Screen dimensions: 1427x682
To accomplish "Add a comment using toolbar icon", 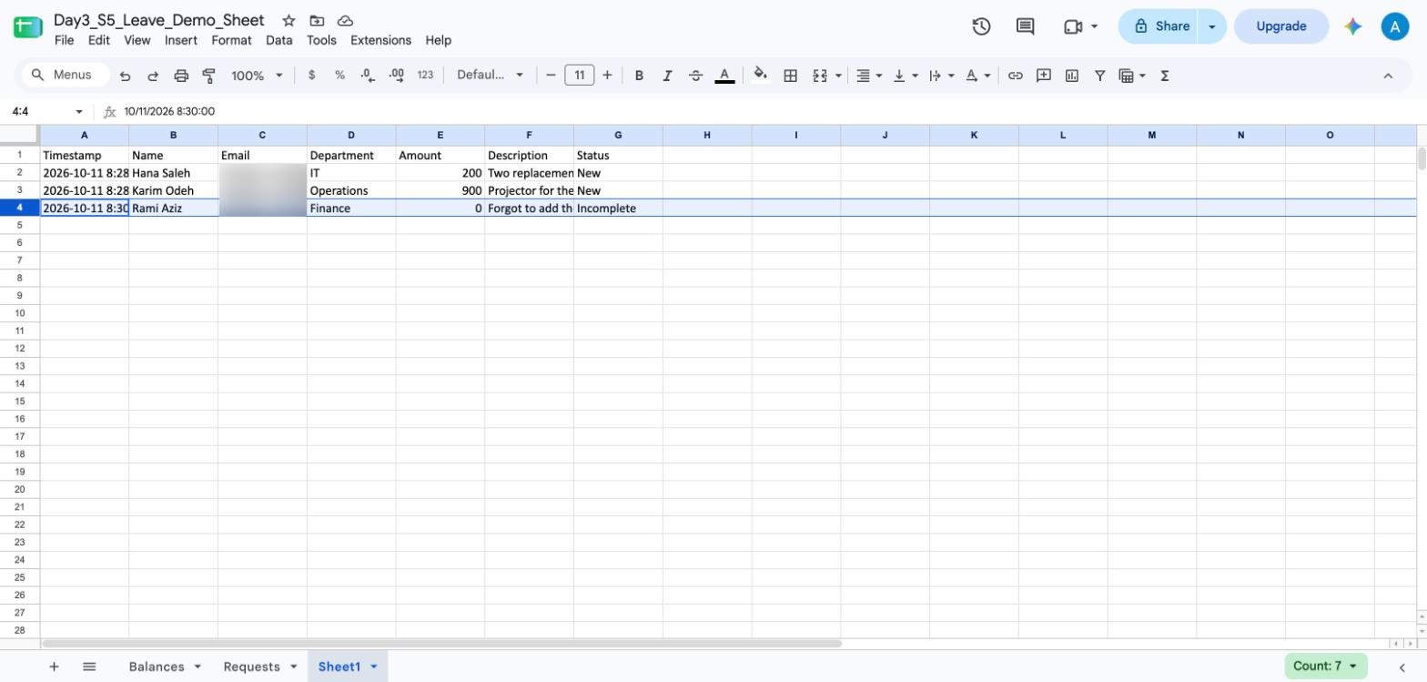I will point(1044,76).
